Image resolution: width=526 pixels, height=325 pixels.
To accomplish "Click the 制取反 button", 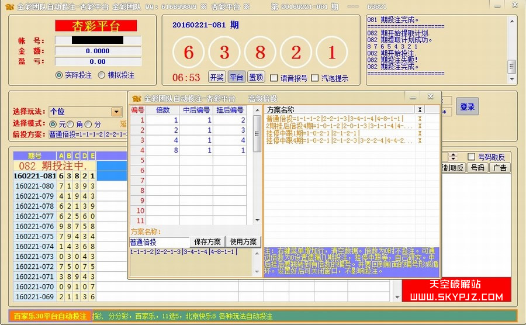I will tap(453, 168).
